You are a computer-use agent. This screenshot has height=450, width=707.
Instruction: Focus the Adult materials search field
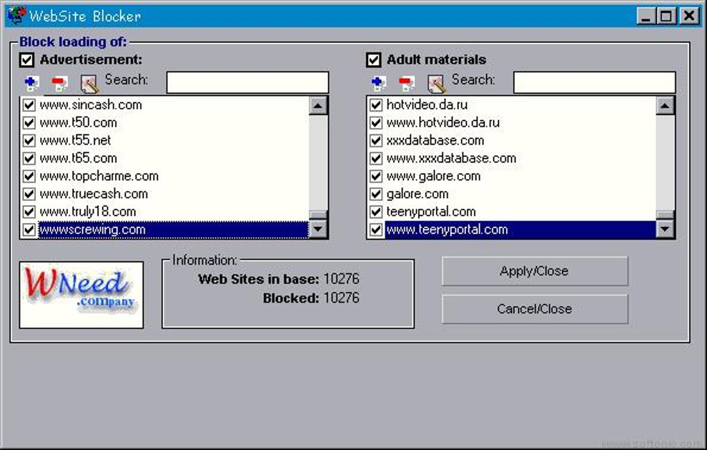click(594, 83)
